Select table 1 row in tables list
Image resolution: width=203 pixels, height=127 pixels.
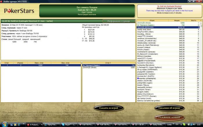[41, 65]
